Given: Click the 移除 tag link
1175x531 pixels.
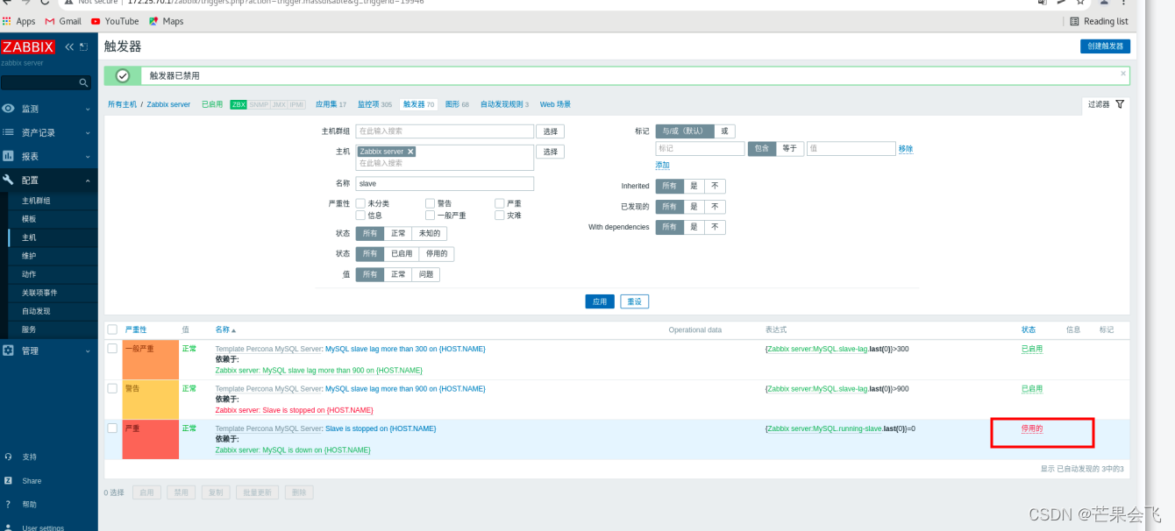Looking at the screenshot, I should click(905, 149).
